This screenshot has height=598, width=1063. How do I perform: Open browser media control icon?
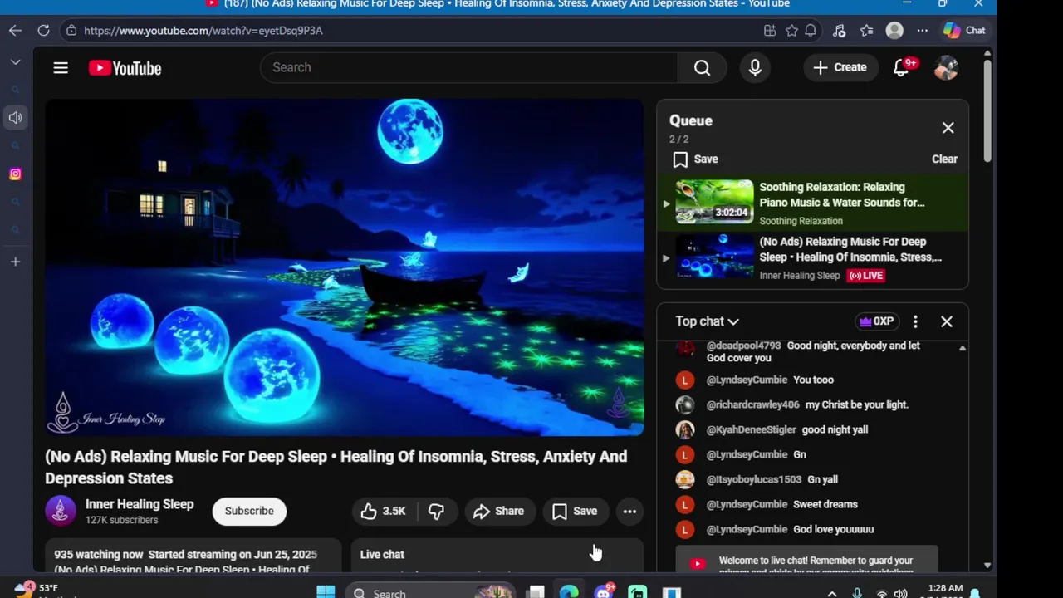839,30
